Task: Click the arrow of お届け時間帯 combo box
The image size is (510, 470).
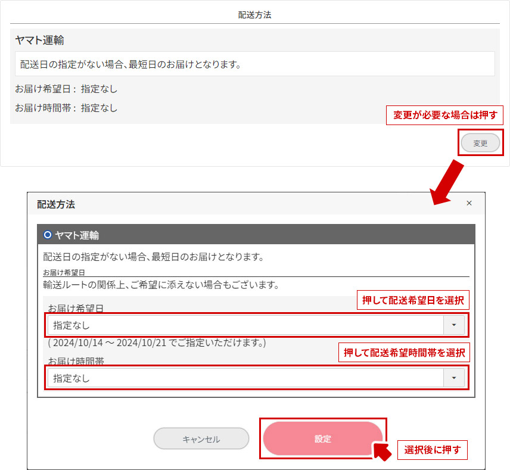Action: pos(454,378)
